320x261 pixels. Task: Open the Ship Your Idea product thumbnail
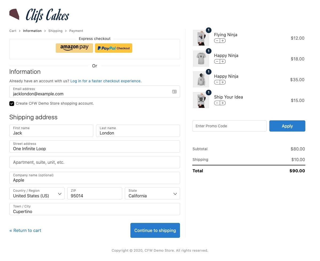[x=201, y=100]
